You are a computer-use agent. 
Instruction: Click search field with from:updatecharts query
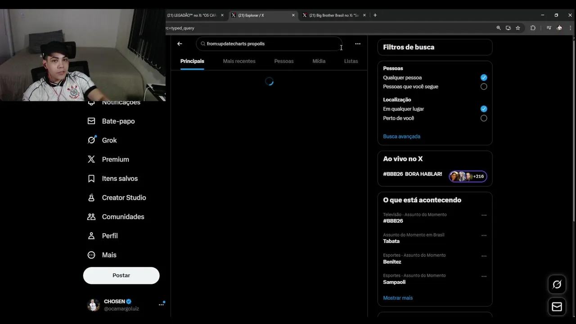click(x=269, y=44)
